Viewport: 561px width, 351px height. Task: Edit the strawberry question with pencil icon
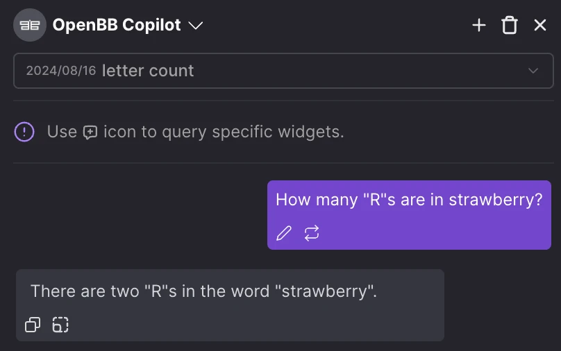pos(283,233)
